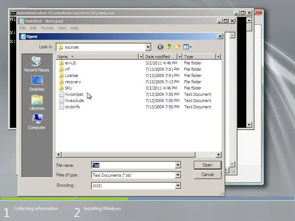Maximize the Notepad window
The width and height of the screenshot is (295, 221).
click(x=225, y=21)
